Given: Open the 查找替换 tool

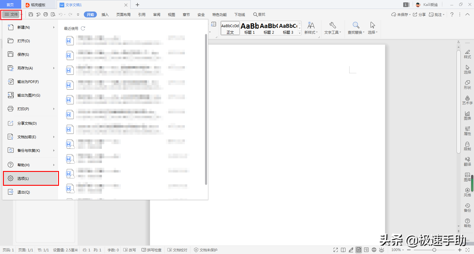Looking at the screenshot, I should 356,28.
